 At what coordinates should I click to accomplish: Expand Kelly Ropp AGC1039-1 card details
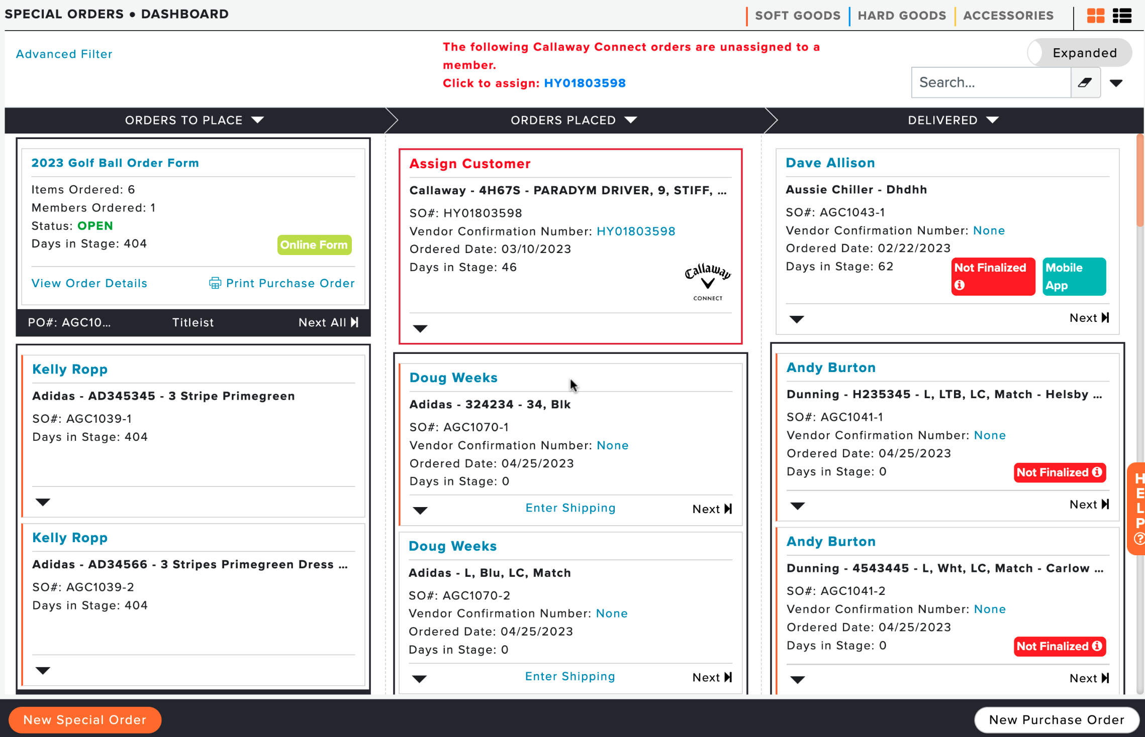tap(43, 502)
